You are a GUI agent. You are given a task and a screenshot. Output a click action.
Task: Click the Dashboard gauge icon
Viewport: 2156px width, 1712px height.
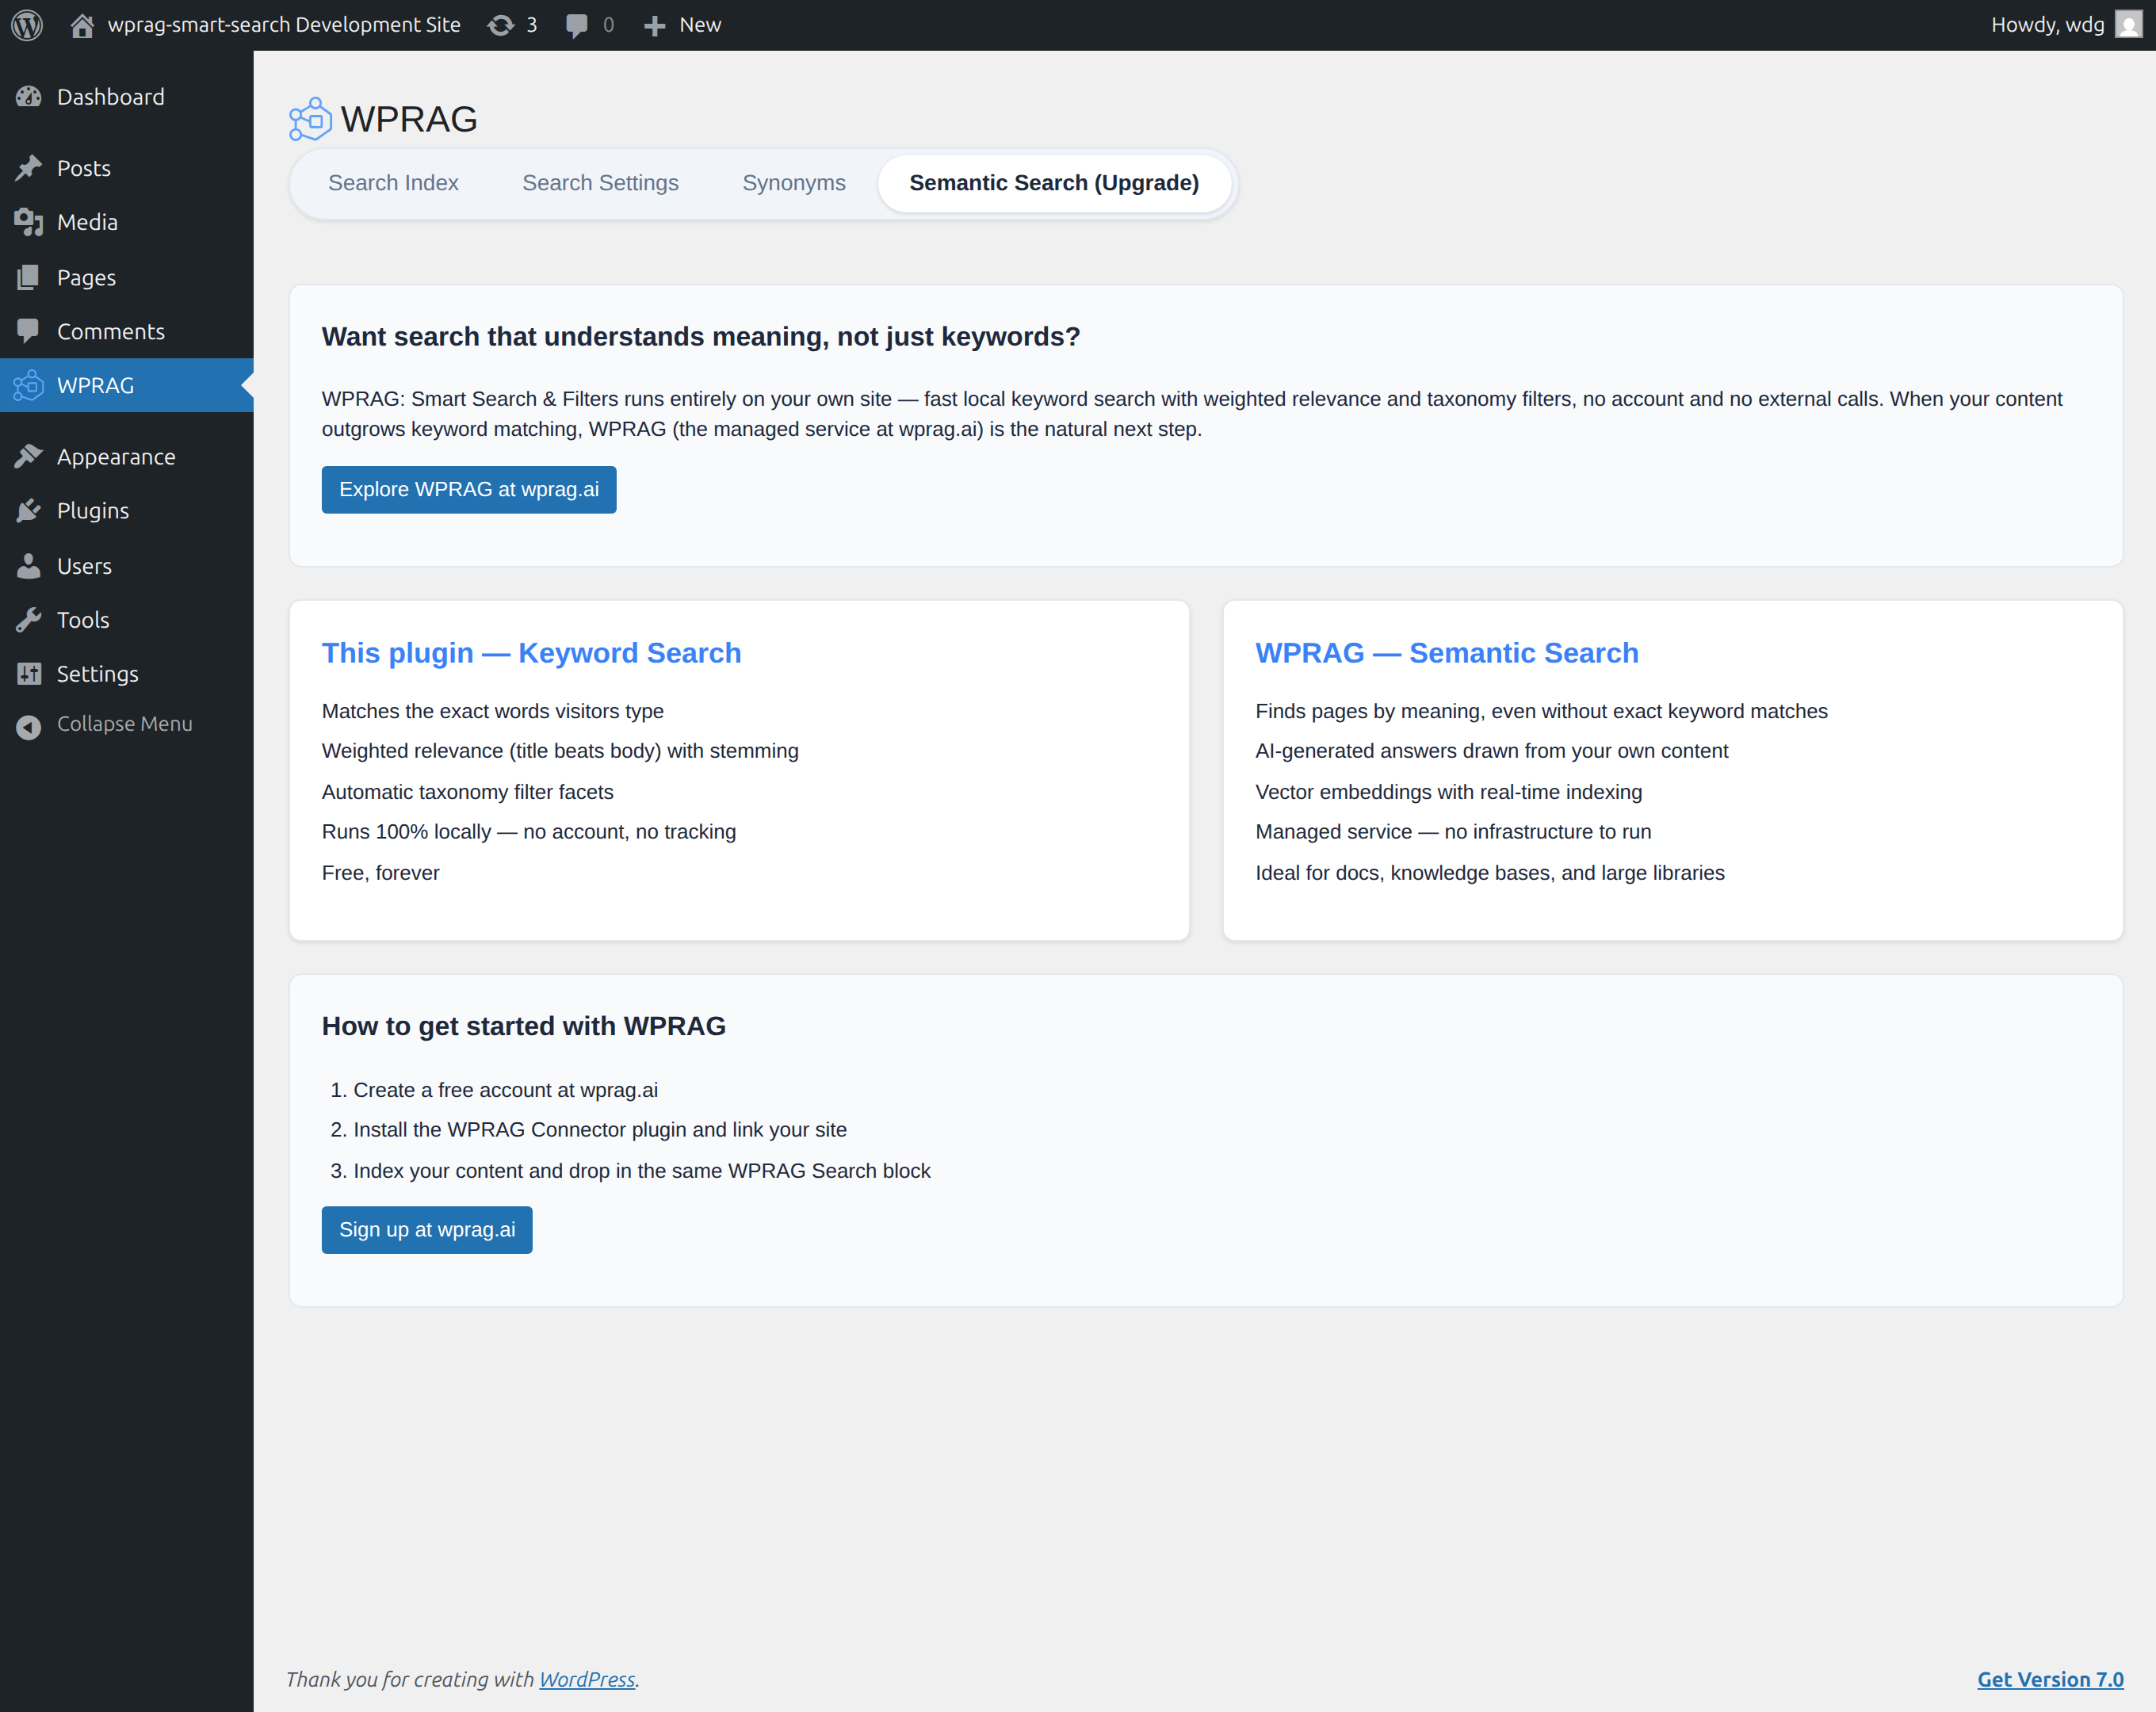click(29, 97)
